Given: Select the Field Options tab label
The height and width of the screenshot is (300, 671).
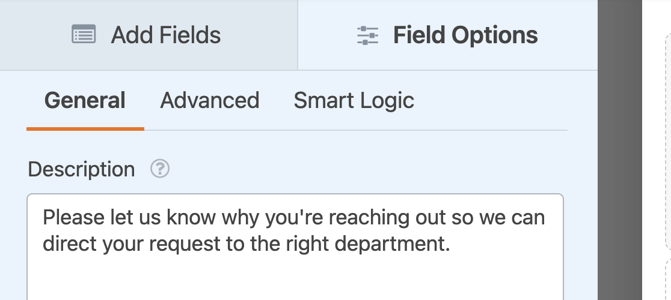Looking at the screenshot, I should (x=465, y=35).
